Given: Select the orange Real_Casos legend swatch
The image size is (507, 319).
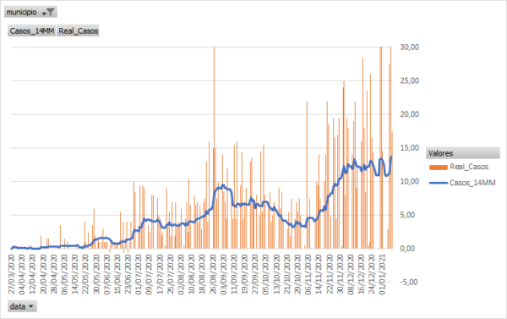Looking at the screenshot, I should pyautogui.click(x=438, y=167).
